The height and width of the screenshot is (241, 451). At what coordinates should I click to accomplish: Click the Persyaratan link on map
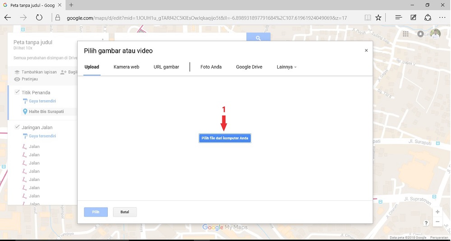(x=439, y=238)
